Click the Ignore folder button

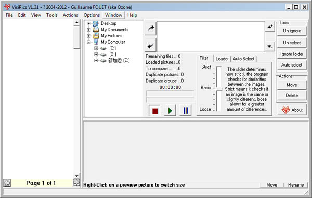(292, 54)
